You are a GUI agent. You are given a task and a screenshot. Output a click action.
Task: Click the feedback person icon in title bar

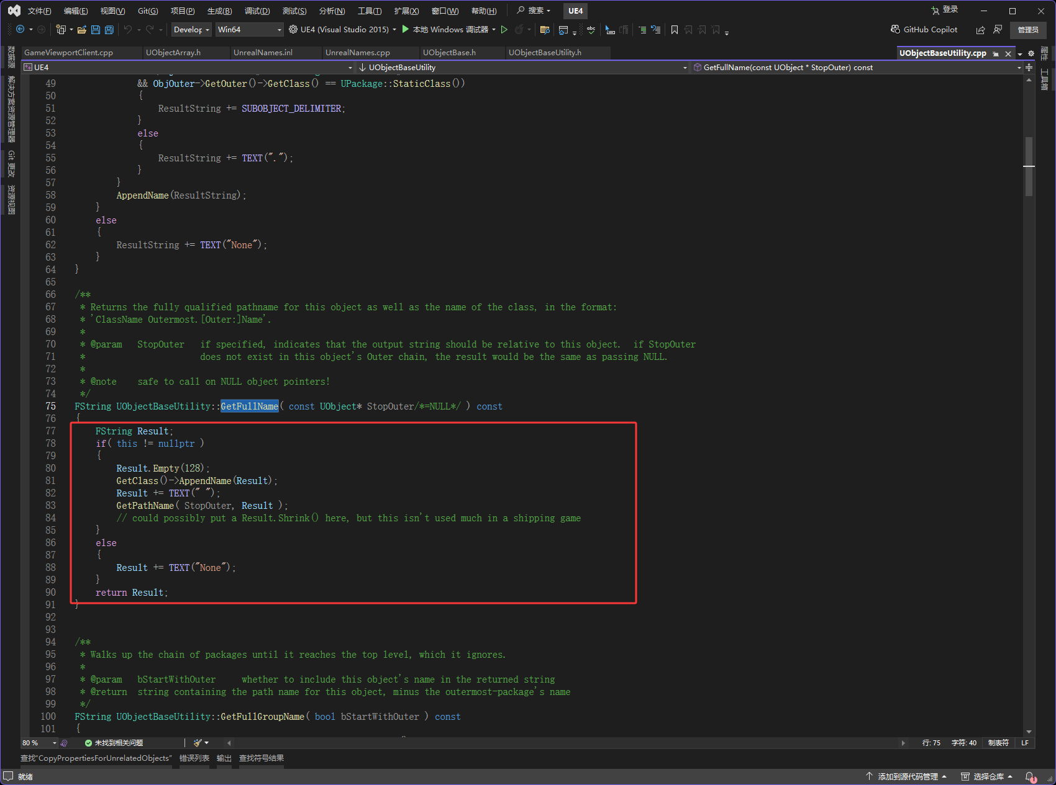(998, 29)
